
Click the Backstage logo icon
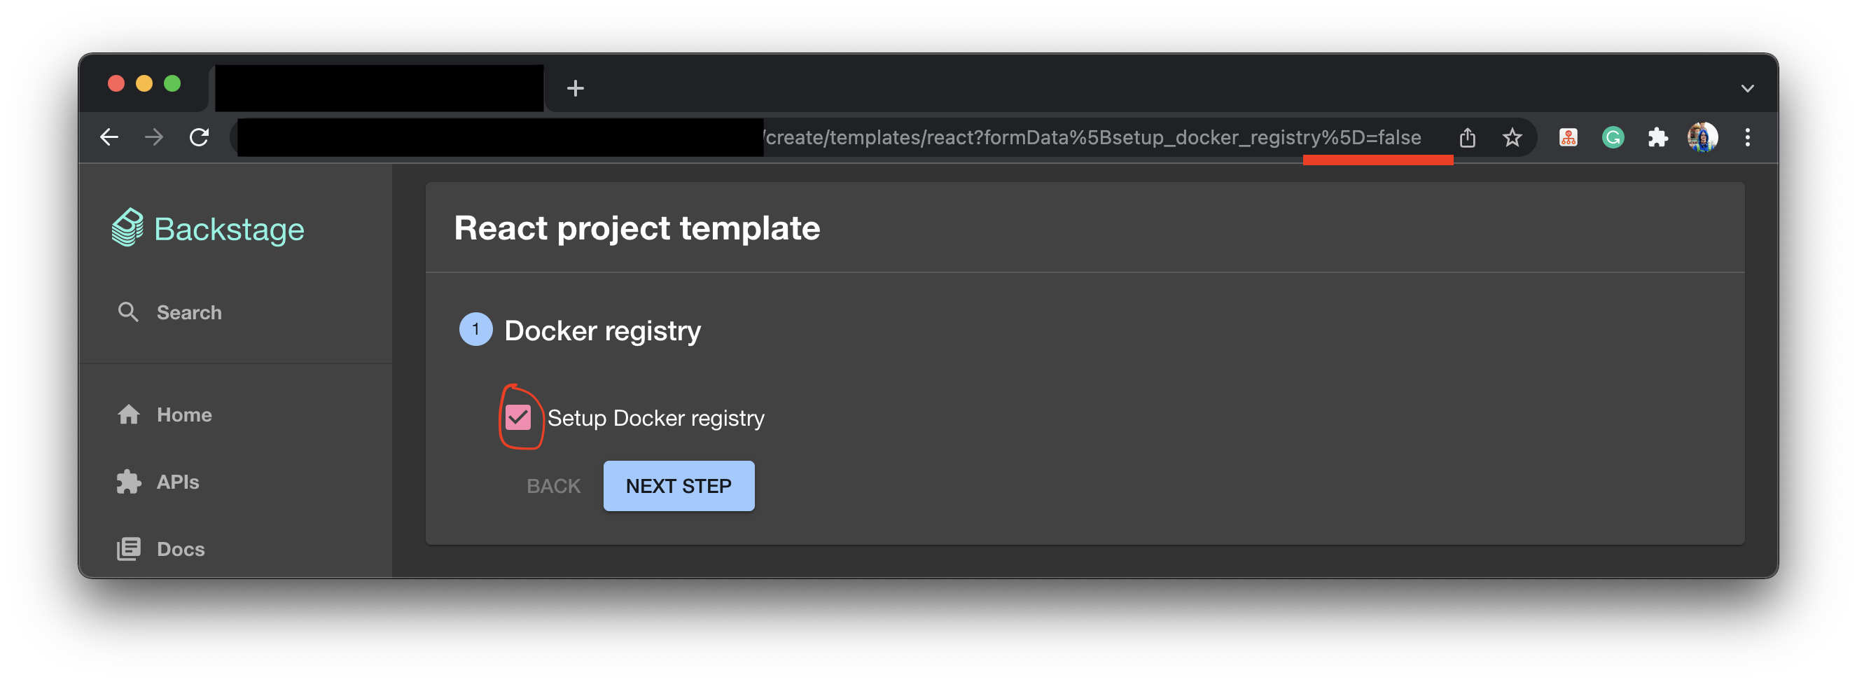click(x=127, y=228)
